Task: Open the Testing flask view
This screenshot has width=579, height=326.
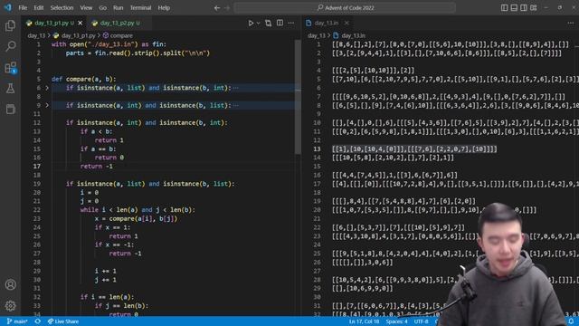Action: pos(10,89)
